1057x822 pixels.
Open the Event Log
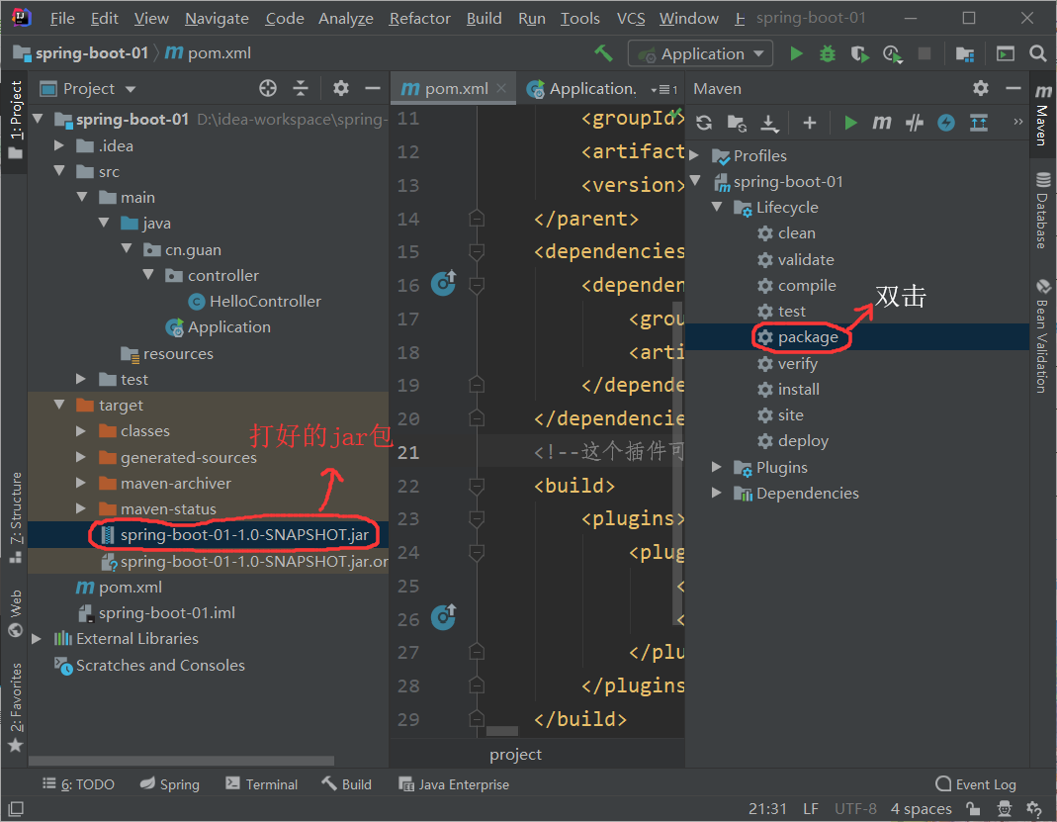[976, 784]
